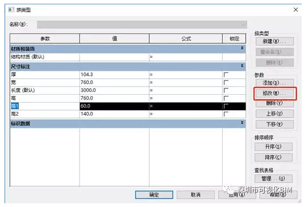Open the 名称(N) type name dropdown

click(x=142, y=25)
